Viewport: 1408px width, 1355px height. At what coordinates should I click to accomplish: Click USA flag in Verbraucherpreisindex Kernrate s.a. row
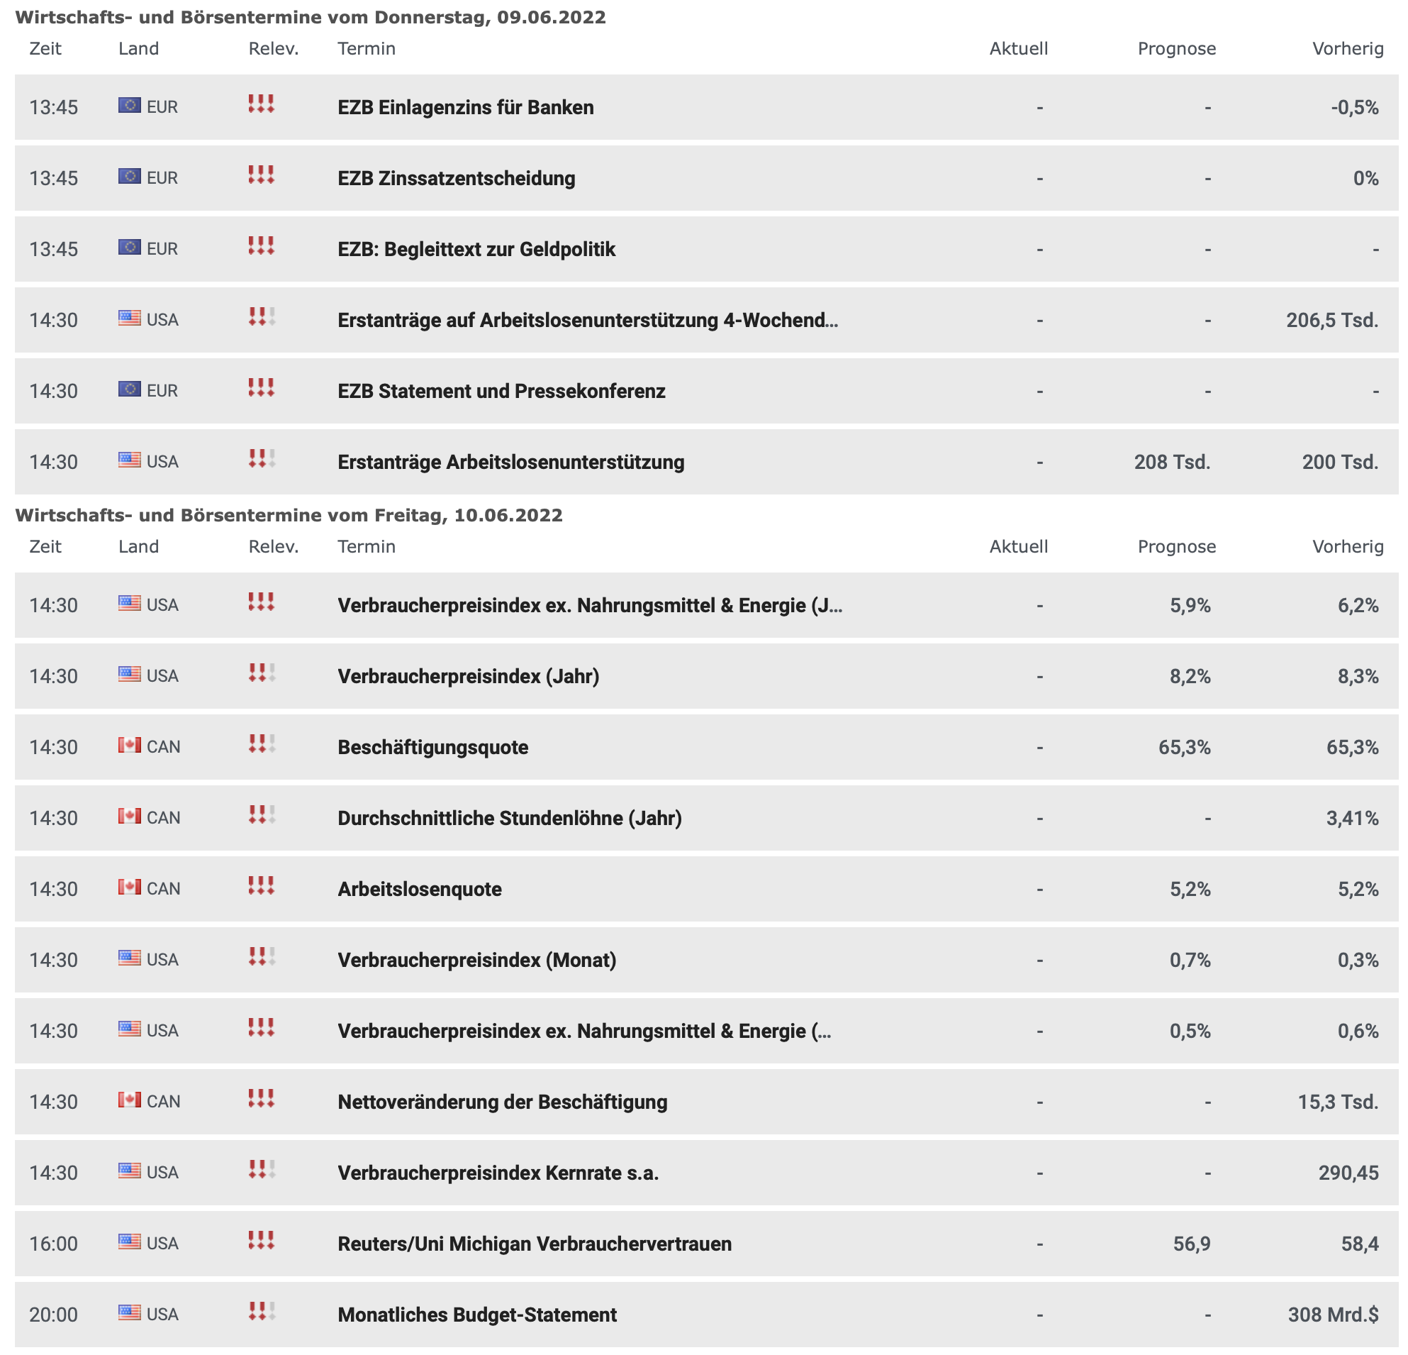tap(129, 1171)
